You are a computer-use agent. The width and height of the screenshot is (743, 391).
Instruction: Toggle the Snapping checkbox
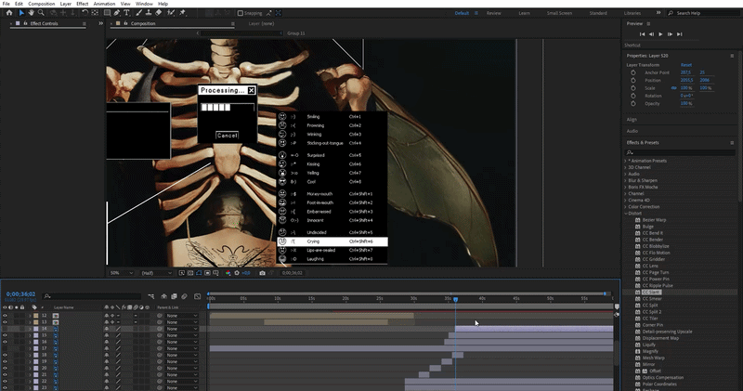(x=241, y=13)
